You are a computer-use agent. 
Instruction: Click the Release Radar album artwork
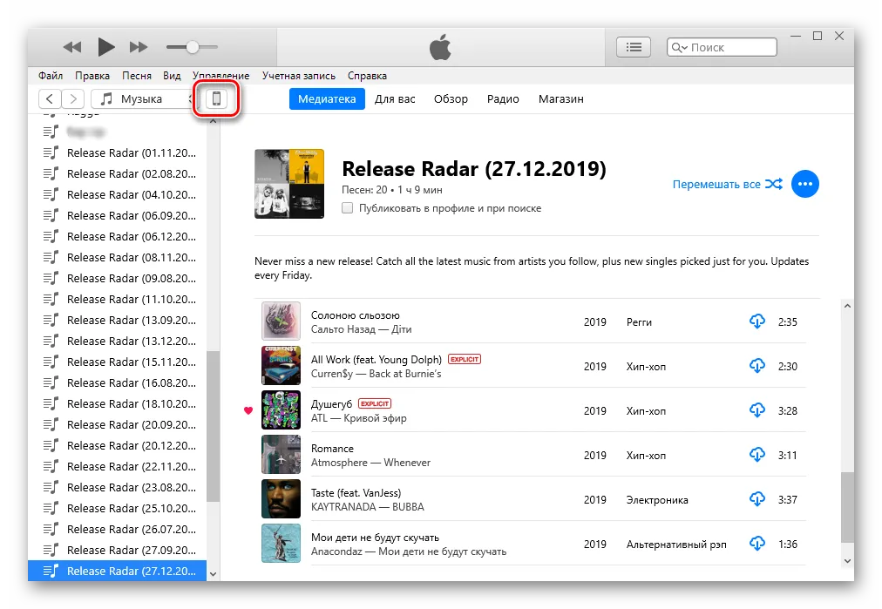click(289, 184)
